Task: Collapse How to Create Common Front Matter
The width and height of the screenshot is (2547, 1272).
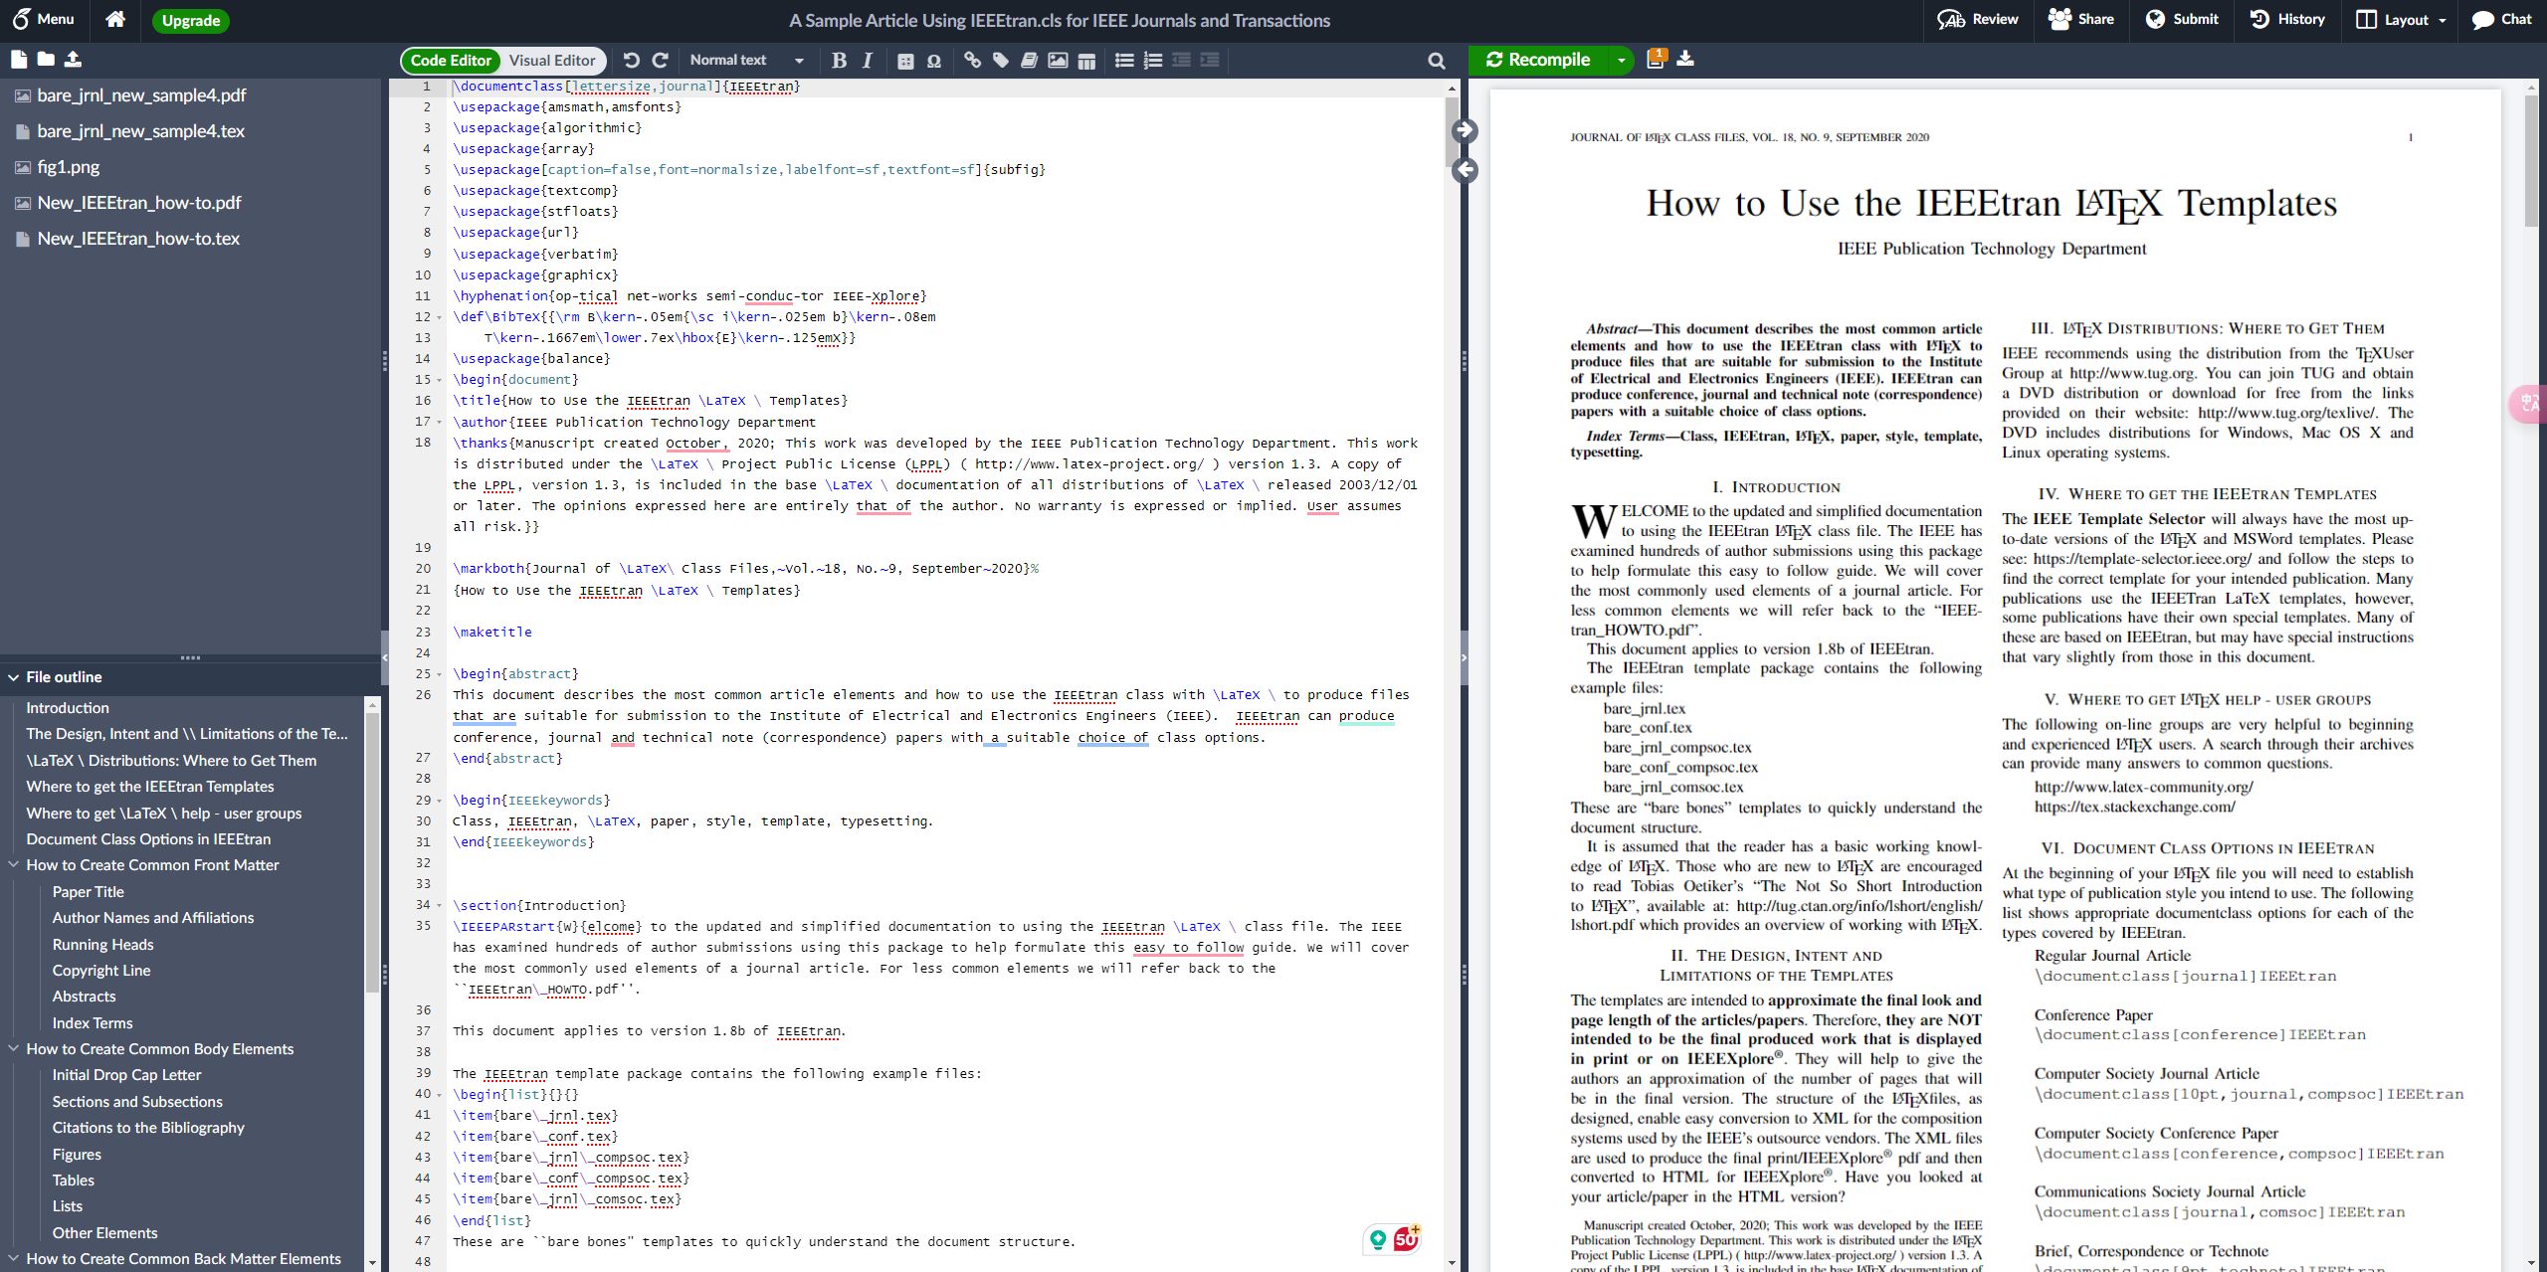Action: click(14, 865)
